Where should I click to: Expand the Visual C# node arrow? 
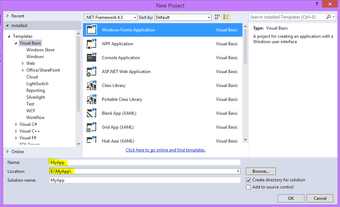click(x=16, y=124)
